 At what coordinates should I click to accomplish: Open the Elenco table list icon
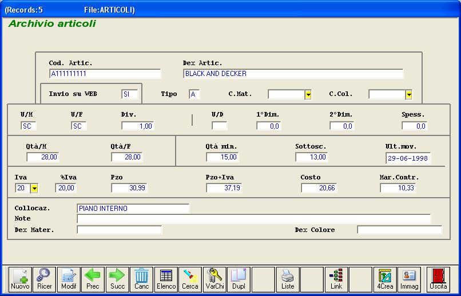coord(166,279)
